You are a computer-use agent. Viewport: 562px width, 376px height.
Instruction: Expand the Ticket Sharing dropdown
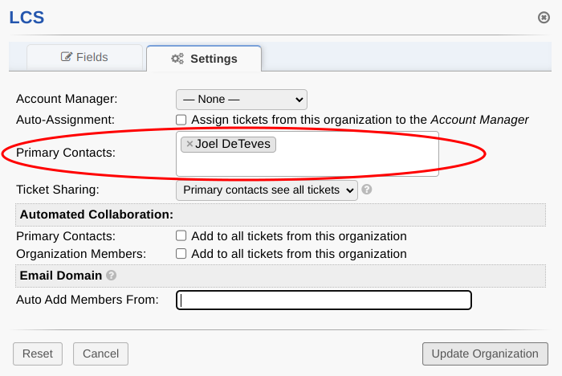pos(267,190)
